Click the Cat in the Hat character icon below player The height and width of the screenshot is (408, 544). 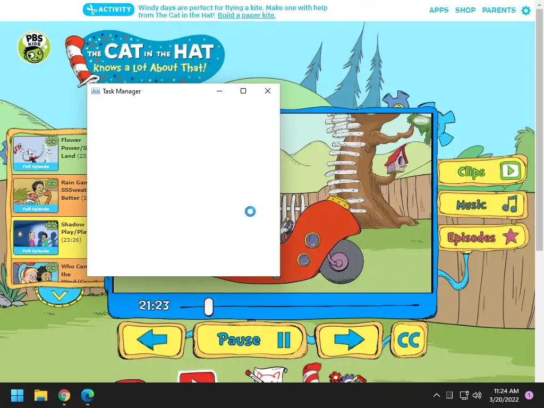point(312,373)
